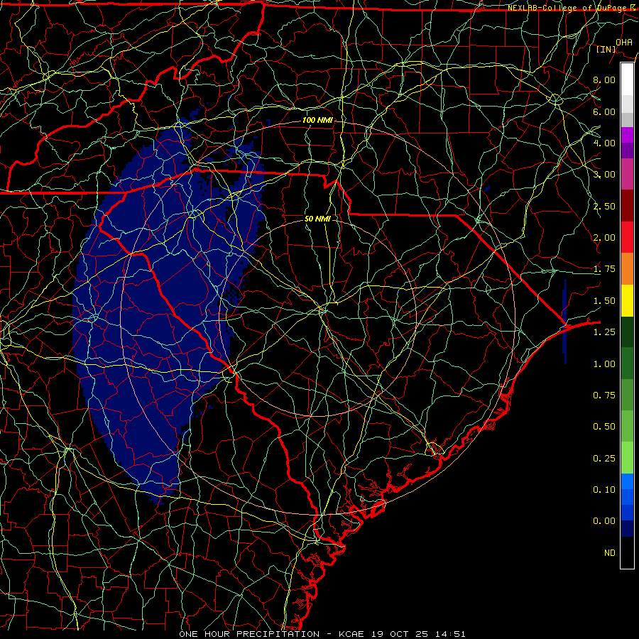Click the '3.00' scale label
This screenshot has height=639, width=639.
pyautogui.click(x=604, y=175)
